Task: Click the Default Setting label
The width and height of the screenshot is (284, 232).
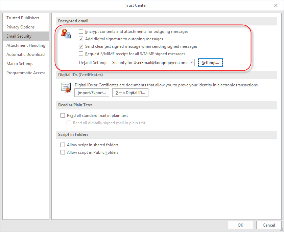Action: [x=93, y=63]
